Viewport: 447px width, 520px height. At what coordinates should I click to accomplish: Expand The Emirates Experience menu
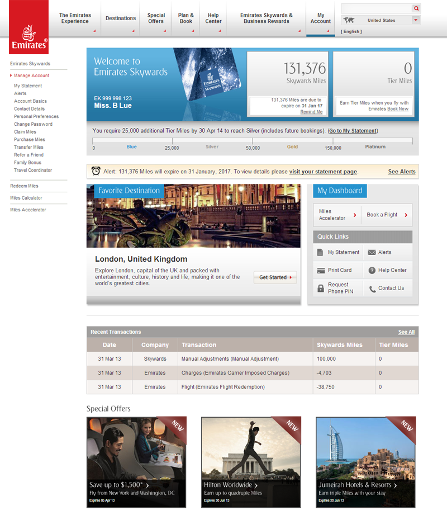click(x=75, y=18)
